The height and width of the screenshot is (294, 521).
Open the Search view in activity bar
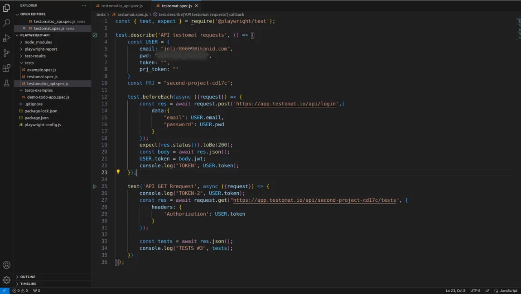tap(6, 23)
